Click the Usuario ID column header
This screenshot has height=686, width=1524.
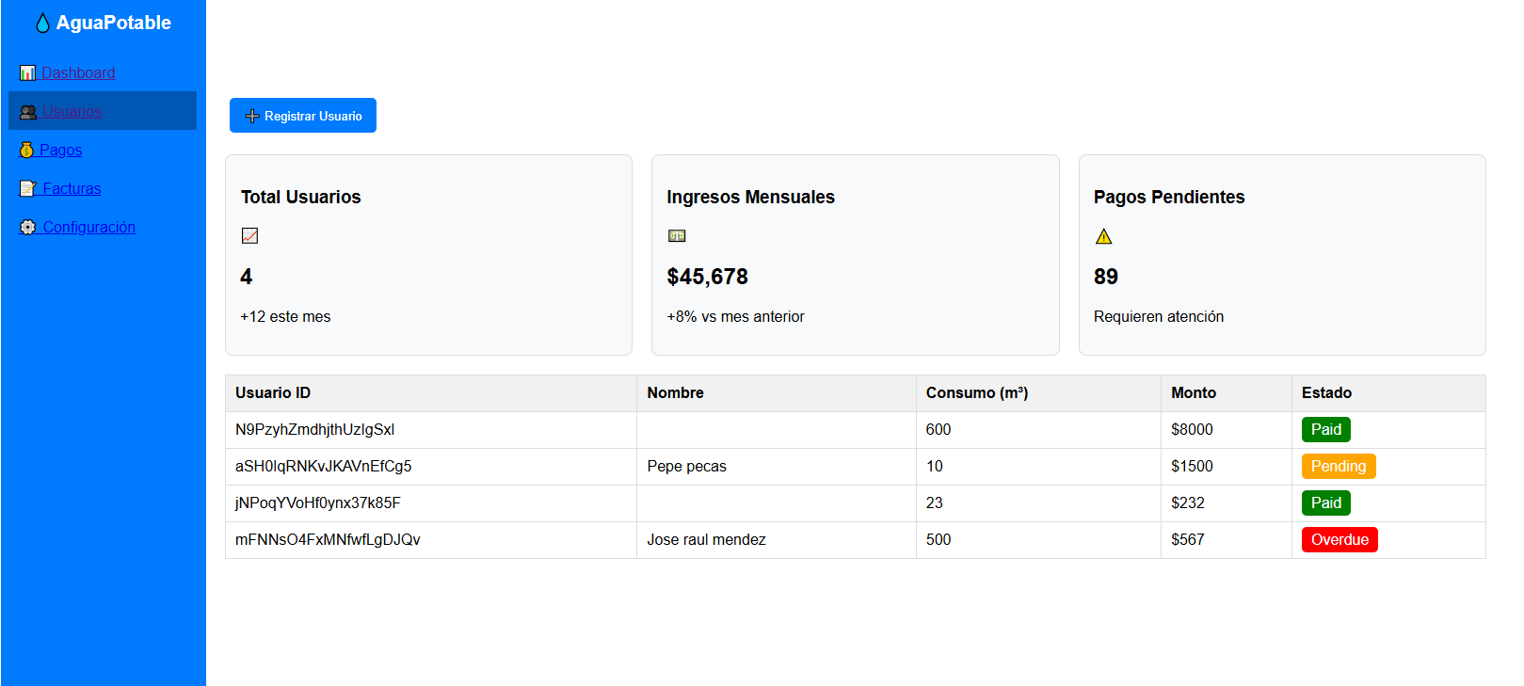click(x=273, y=393)
